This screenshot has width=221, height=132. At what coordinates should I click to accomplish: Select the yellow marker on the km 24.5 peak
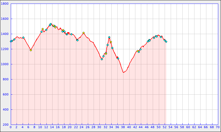[x=83, y=33]
